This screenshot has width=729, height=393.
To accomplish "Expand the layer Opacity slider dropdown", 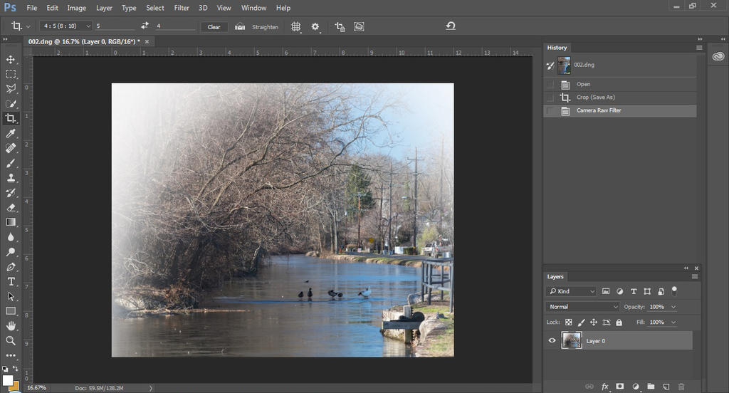I will (x=673, y=307).
